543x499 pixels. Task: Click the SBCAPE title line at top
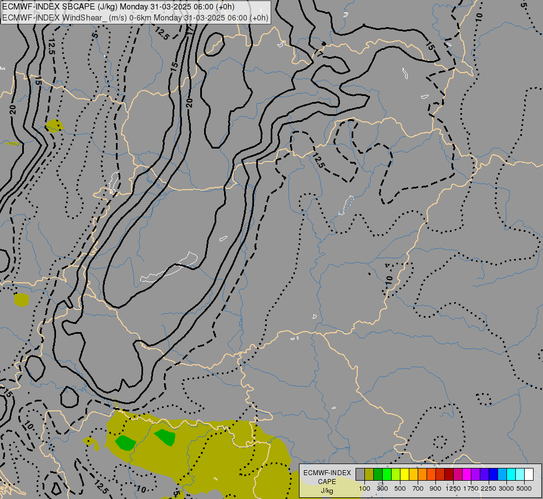[118, 7]
